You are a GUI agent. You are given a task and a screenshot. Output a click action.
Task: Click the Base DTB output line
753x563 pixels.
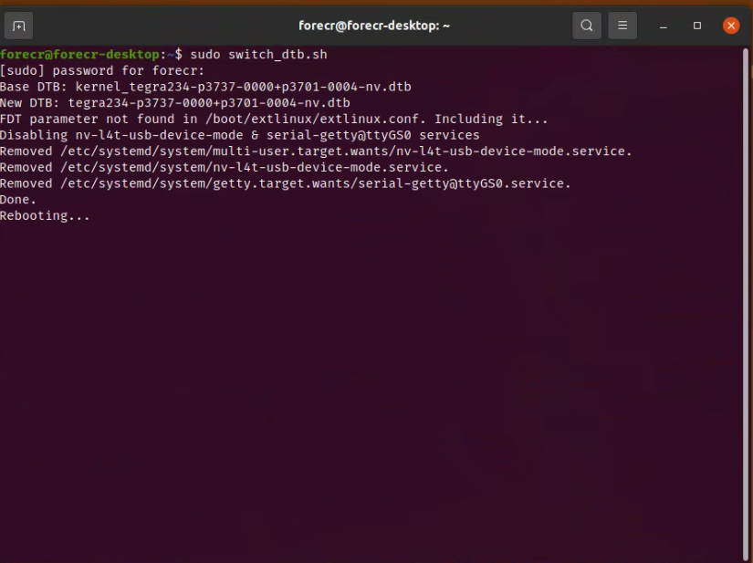pos(205,86)
